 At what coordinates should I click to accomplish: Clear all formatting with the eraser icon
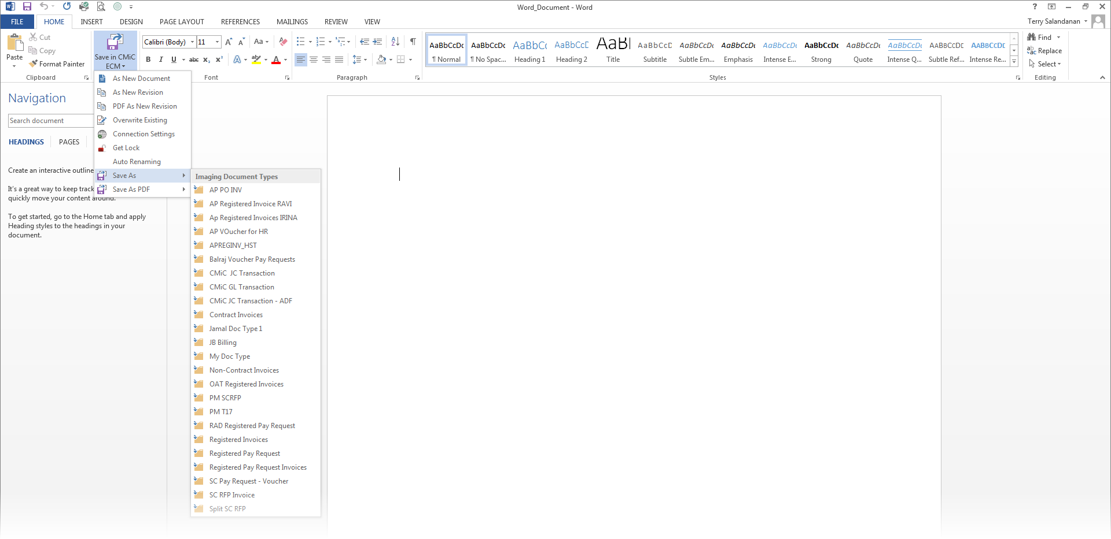(283, 41)
